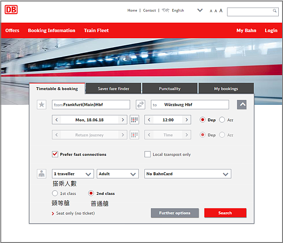Open My Bahn menu

[246, 31]
